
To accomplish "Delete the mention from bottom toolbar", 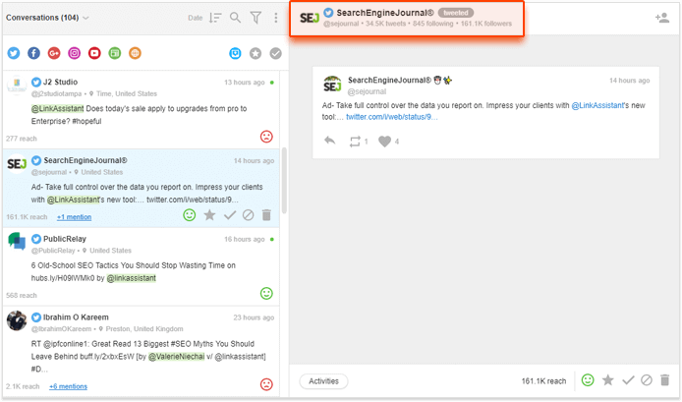I will (x=665, y=380).
